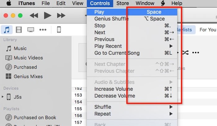Screen dimensions: 217x126
Task: Click the Apple logo menu
Action: click(9, 3)
